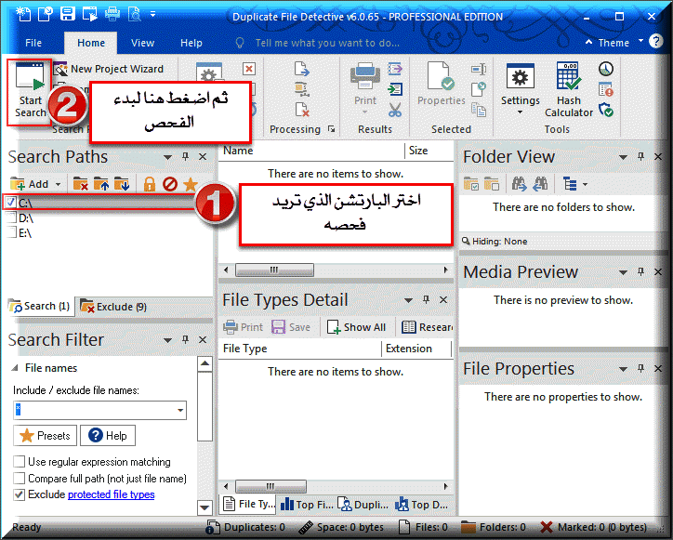Check the D:\ drive checkbox

[x=11, y=217]
